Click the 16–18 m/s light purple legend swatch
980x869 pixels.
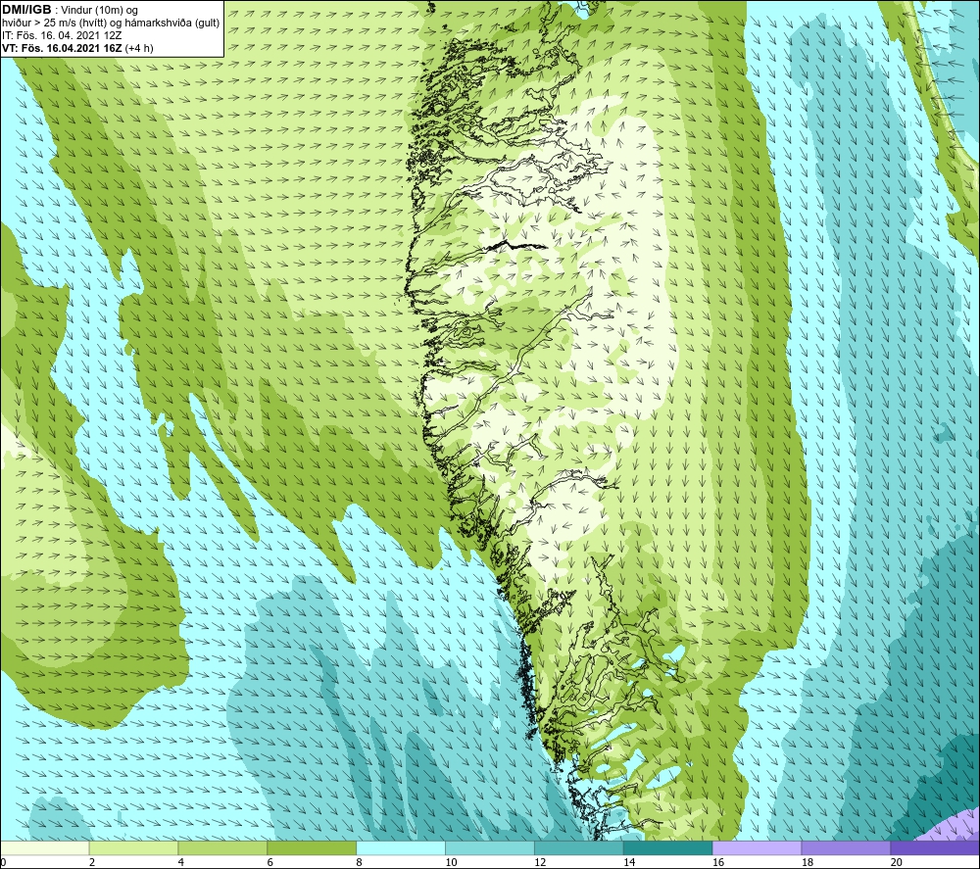(x=757, y=847)
